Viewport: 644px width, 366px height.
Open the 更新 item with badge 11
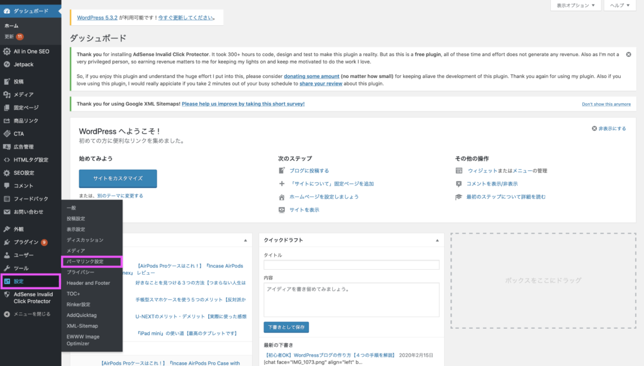(x=14, y=36)
